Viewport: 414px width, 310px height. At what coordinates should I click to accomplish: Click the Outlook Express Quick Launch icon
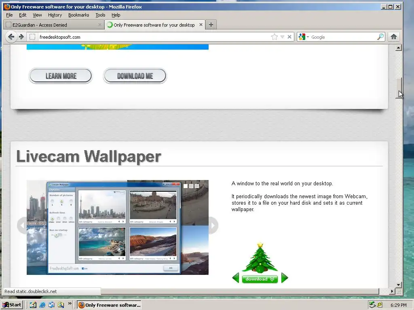[51, 305]
